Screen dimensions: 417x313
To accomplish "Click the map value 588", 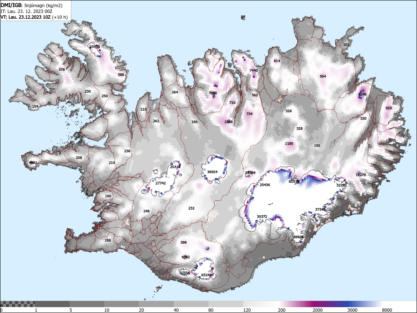I will [121, 75].
